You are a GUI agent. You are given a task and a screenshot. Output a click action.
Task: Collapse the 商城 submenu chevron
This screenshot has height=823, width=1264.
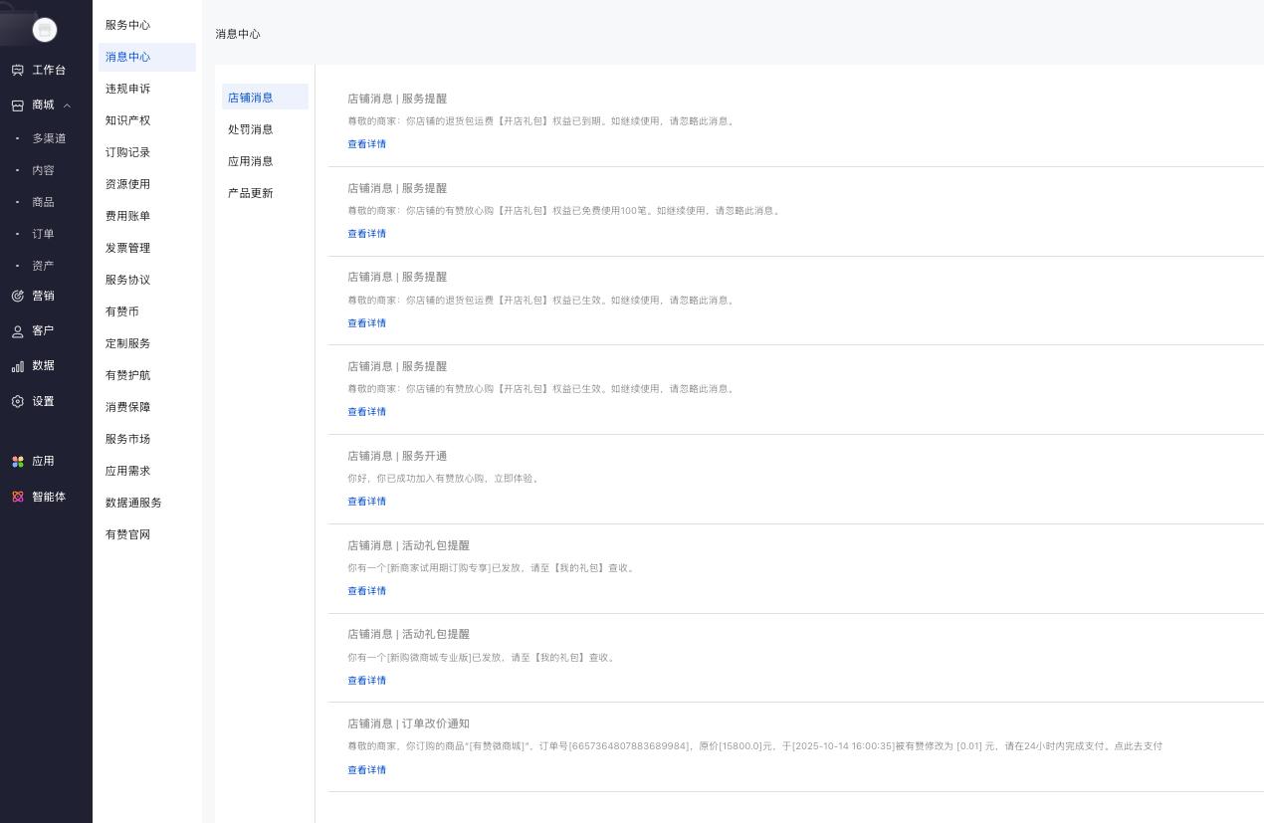tap(67, 105)
